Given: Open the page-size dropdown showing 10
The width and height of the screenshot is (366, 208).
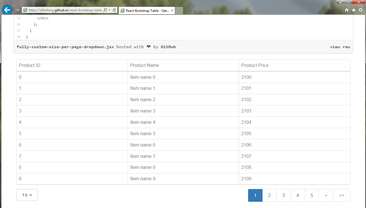Looking at the screenshot, I should coord(27,195).
